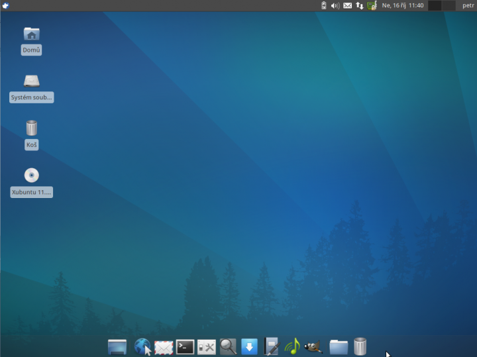This screenshot has width=477, height=357.
Task: Click the Systém soub... label text
Action: tap(32, 97)
